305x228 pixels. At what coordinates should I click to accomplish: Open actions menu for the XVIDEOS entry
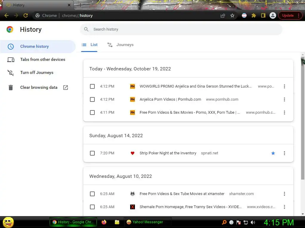pyautogui.click(x=284, y=207)
